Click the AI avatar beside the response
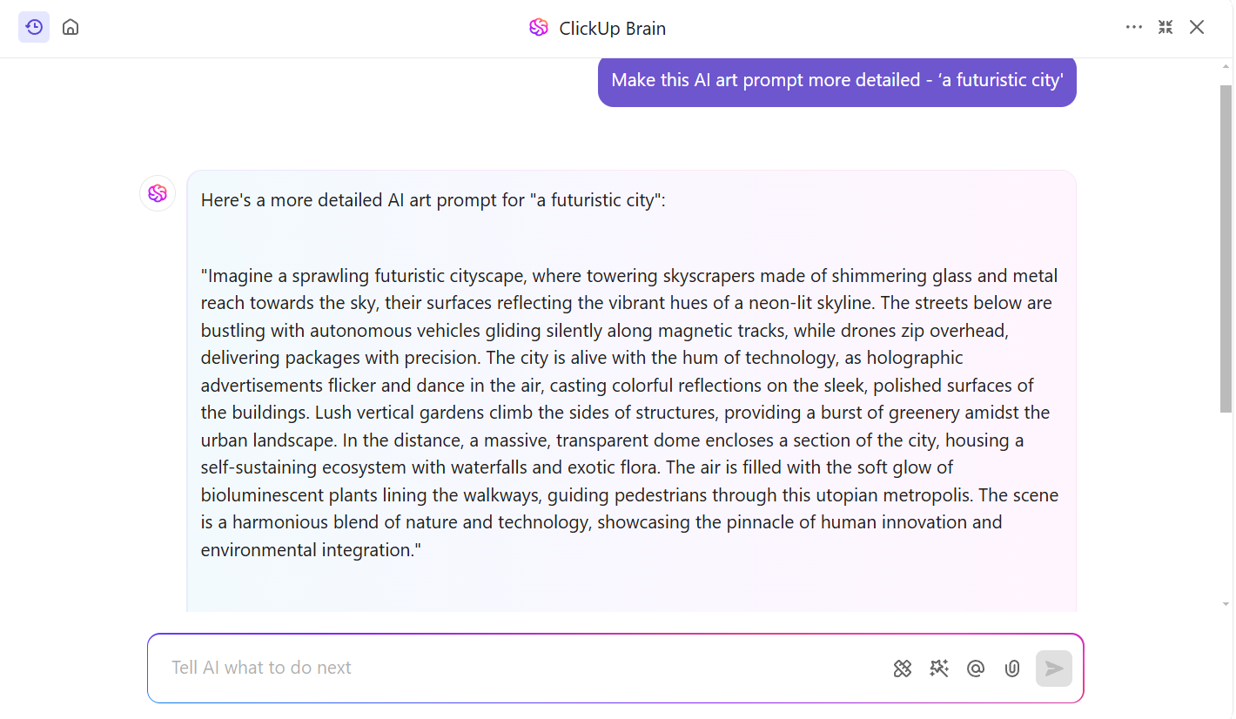Image resolution: width=1236 pixels, height=719 pixels. point(158,193)
